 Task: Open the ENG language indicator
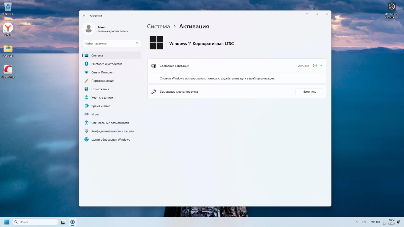point(365,222)
